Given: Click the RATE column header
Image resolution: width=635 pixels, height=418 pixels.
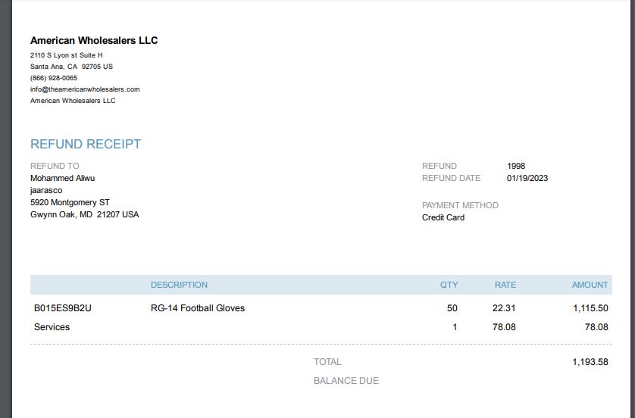Looking at the screenshot, I should (x=505, y=285).
